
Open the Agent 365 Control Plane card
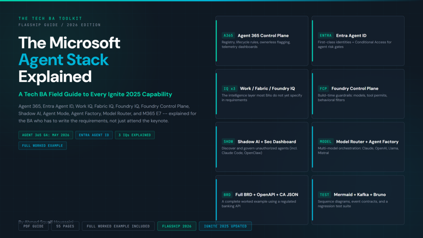[x=262, y=41]
